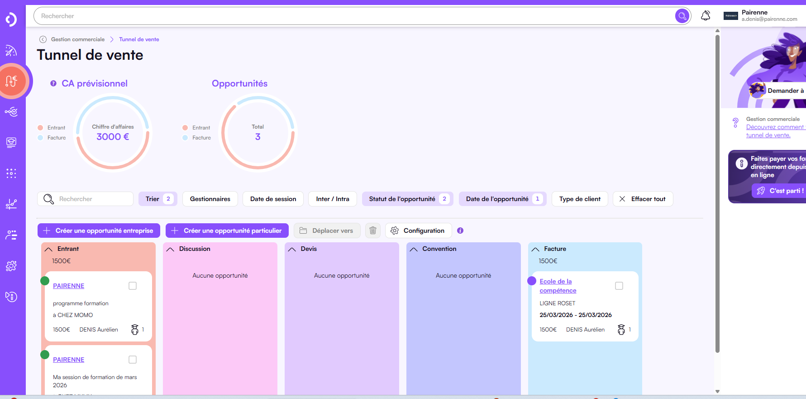Open the Découvrez comment help link
The image size is (806, 399).
(x=775, y=131)
